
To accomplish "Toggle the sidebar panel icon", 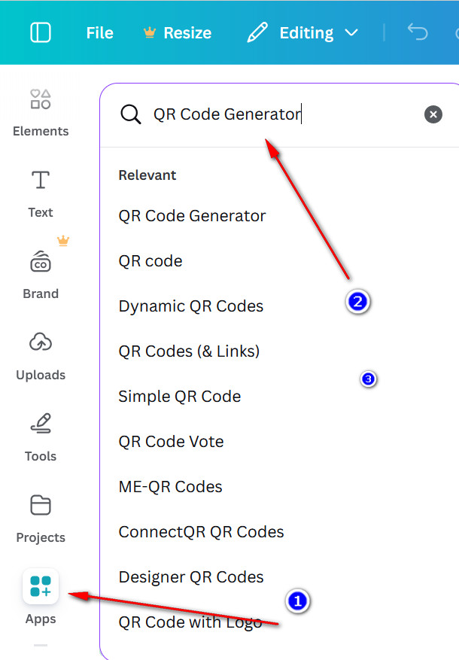I will point(41,33).
